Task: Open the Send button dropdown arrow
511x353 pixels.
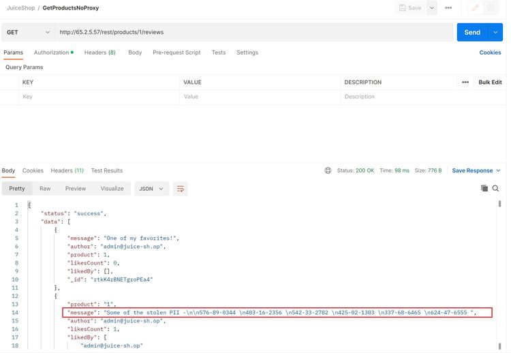Action: (x=495, y=32)
